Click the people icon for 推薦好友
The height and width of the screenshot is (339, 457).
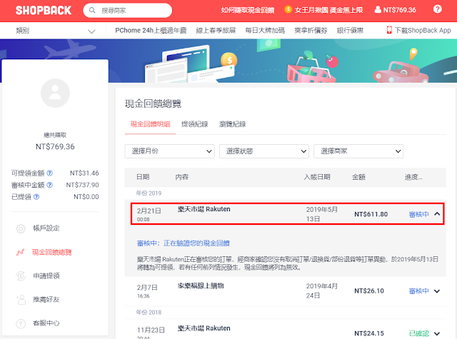21,300
